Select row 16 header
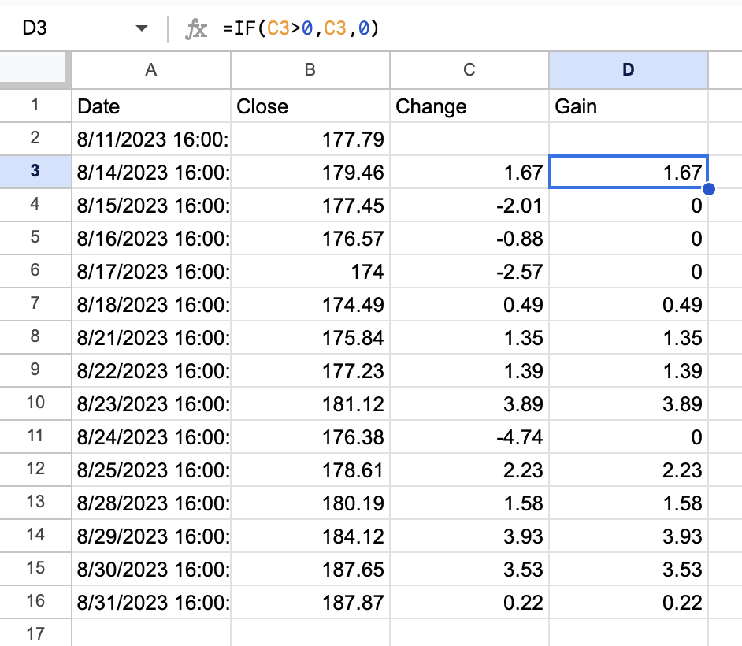 (x=35, y=602)
